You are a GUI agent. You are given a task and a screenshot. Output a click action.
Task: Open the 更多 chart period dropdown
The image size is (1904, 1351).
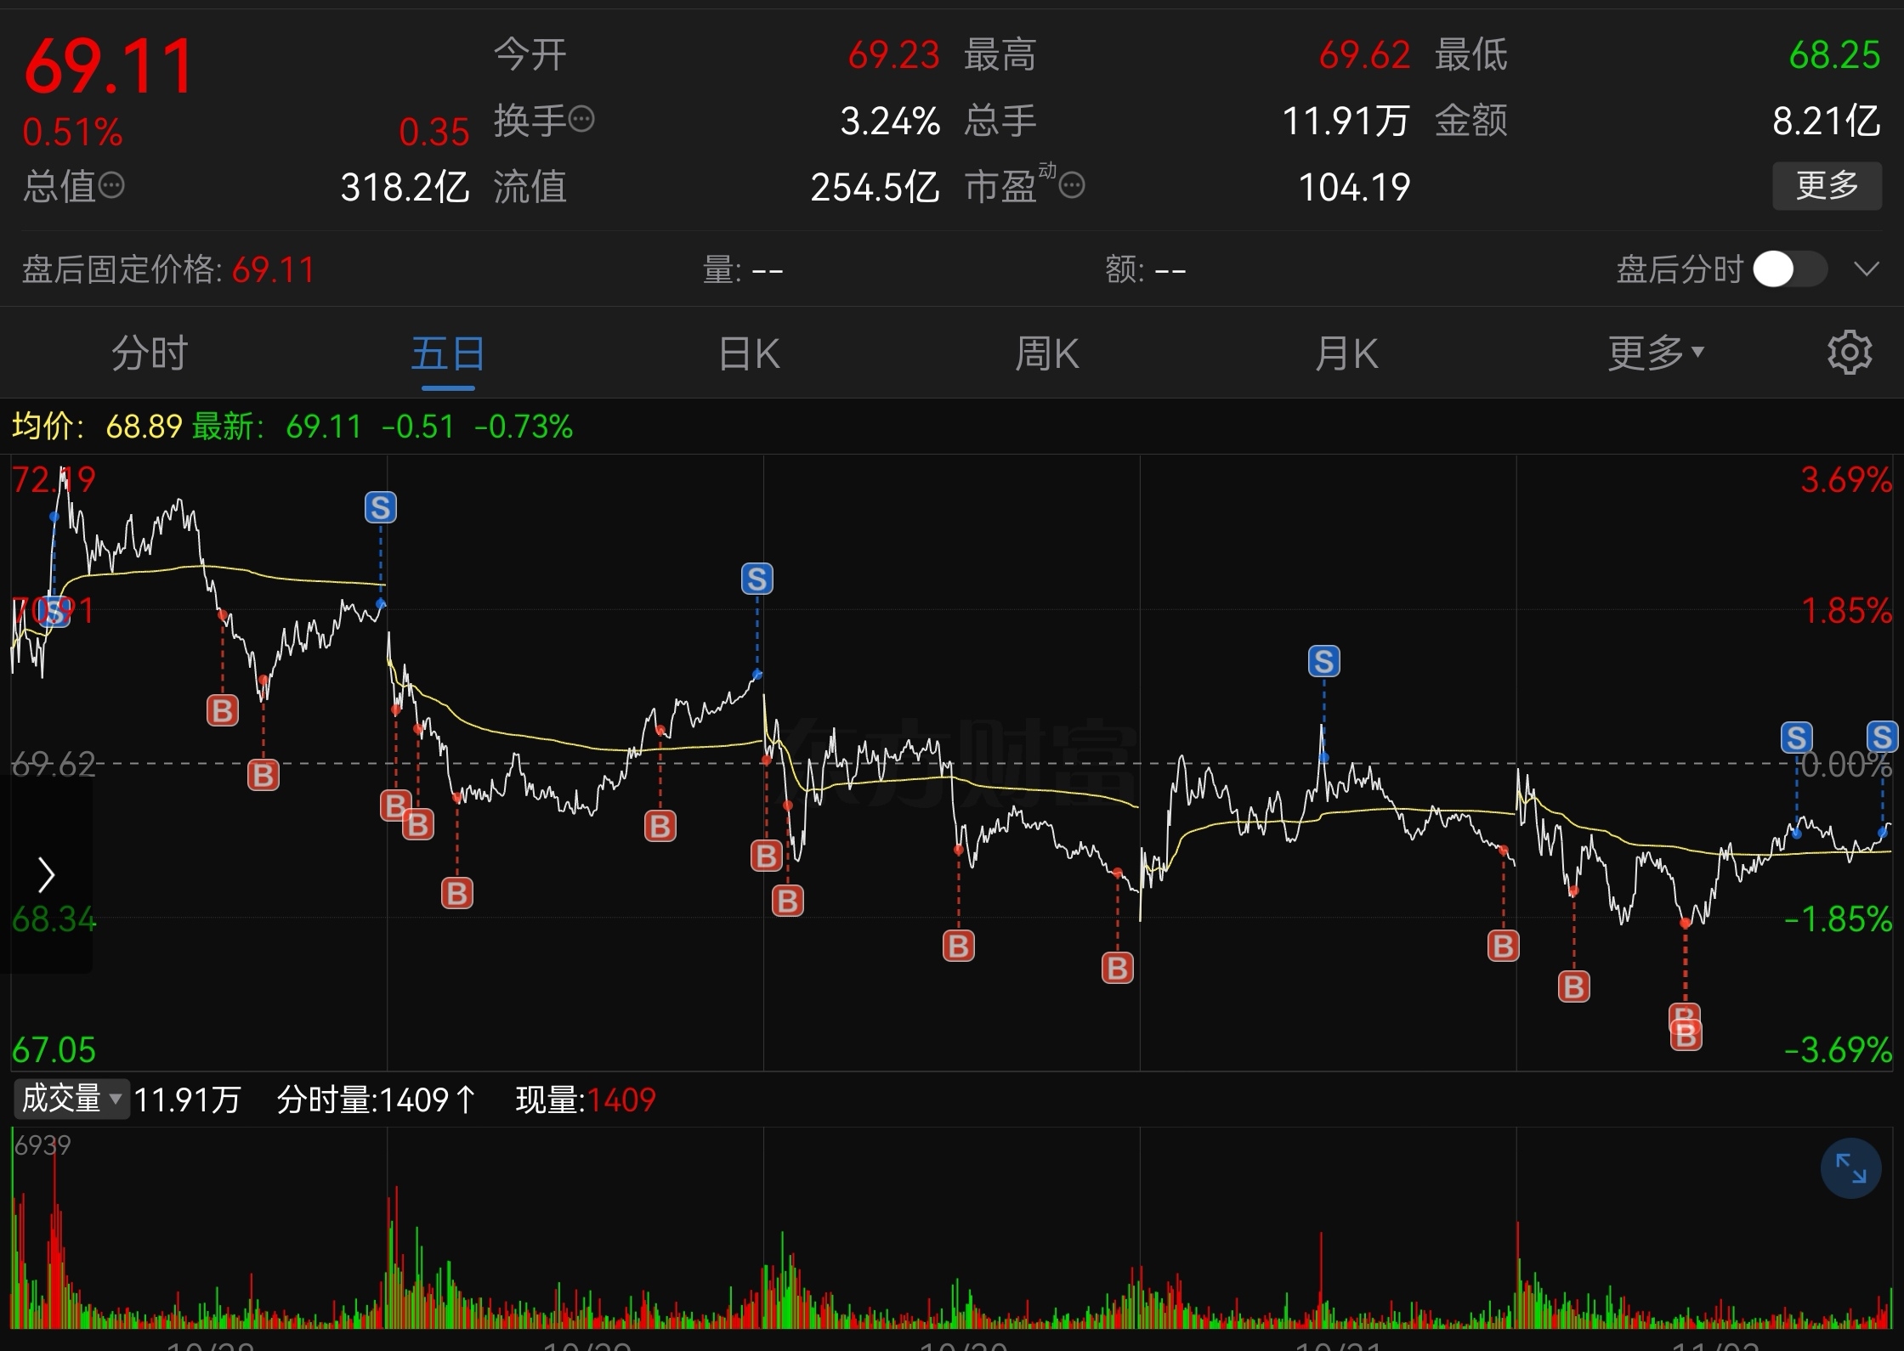tap(1655, 353)
